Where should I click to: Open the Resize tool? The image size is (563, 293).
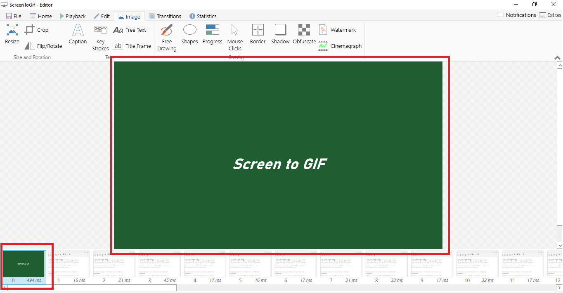click(x=12, y=34)
